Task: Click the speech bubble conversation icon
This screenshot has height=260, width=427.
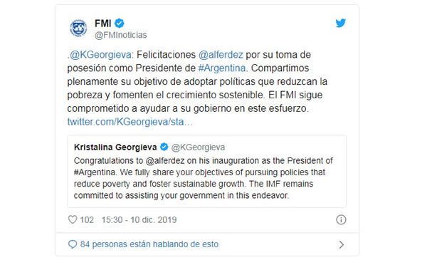Action: click(x=73, y=244)
